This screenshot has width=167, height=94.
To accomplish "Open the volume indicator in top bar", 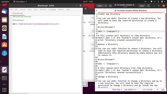I will (155, 2).
